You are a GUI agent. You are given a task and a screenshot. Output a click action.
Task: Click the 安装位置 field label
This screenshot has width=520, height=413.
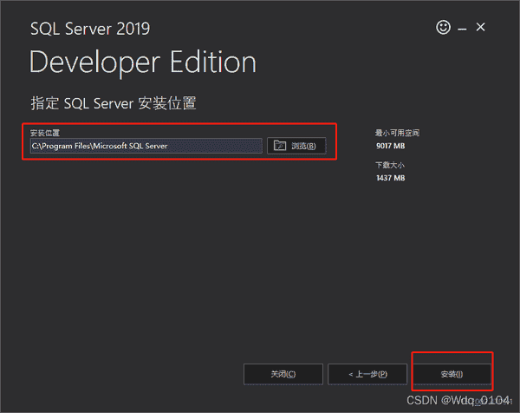point(43,133)
